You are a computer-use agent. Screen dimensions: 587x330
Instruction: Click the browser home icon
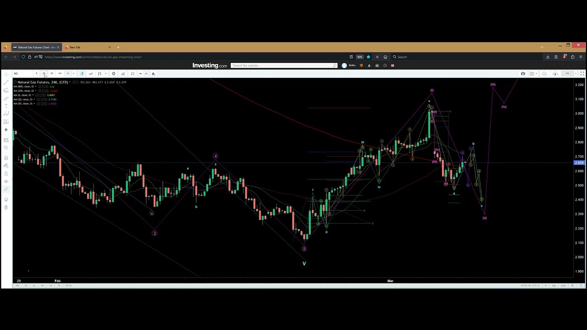click(x=385, y=57)
